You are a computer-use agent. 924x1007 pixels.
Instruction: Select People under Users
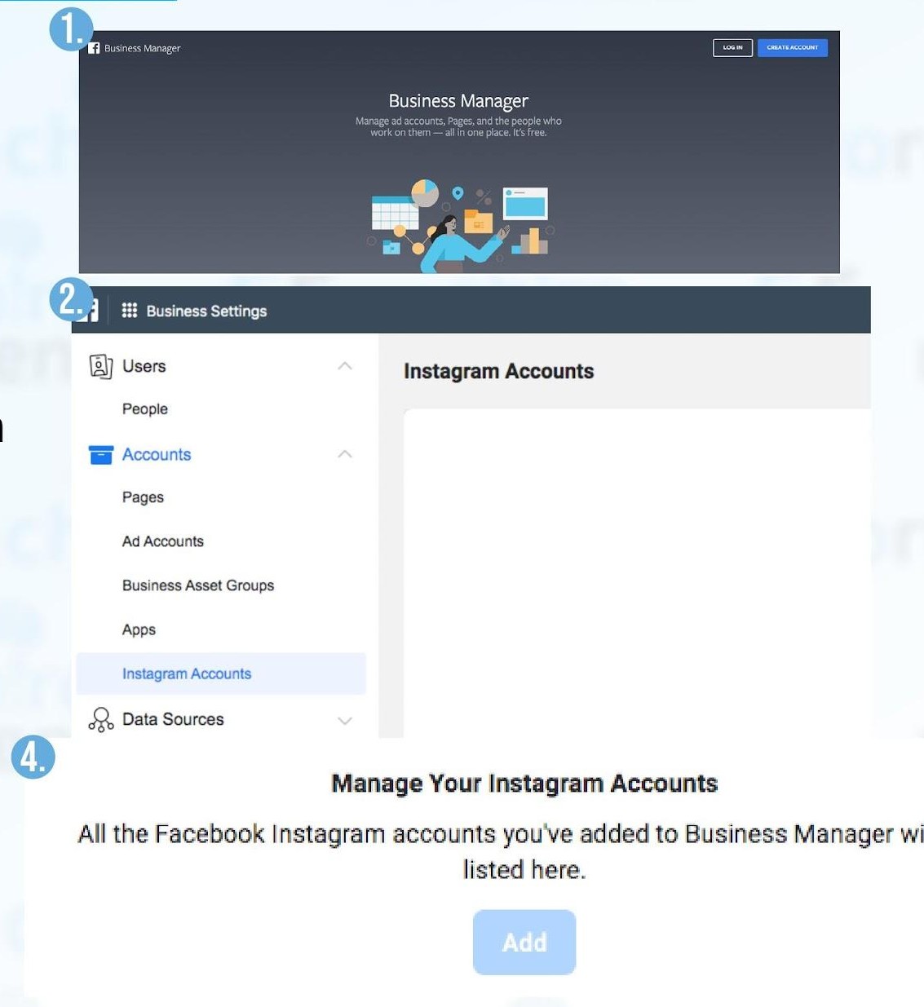pyautogui.click(x=145, y=409)
